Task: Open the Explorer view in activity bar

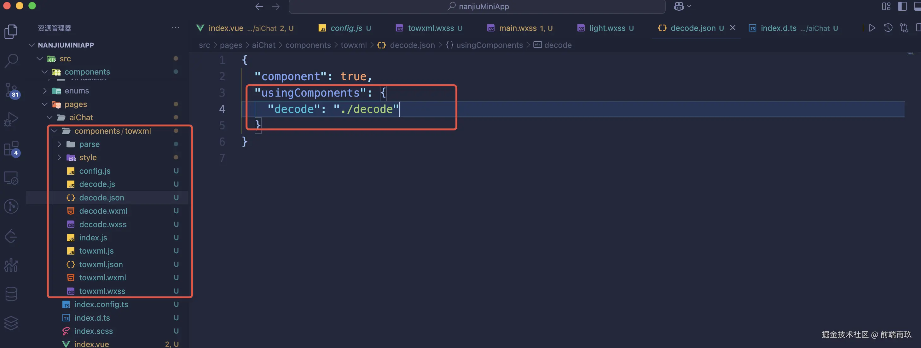Action: click(11, 32)
